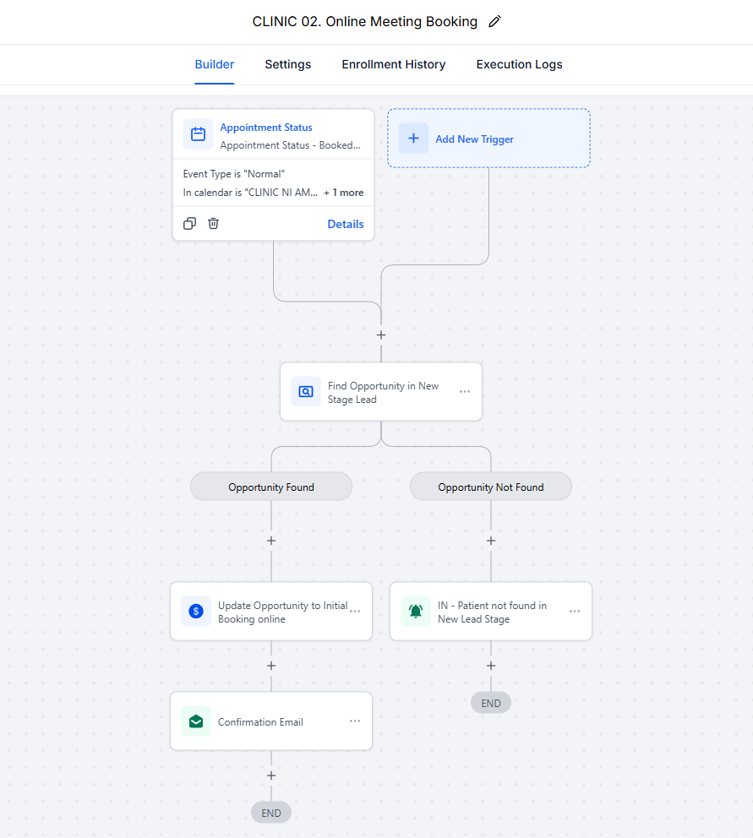This screenshot has height=838, width=753.
Task: Click the Add New Trigger button
Action: 488,138
